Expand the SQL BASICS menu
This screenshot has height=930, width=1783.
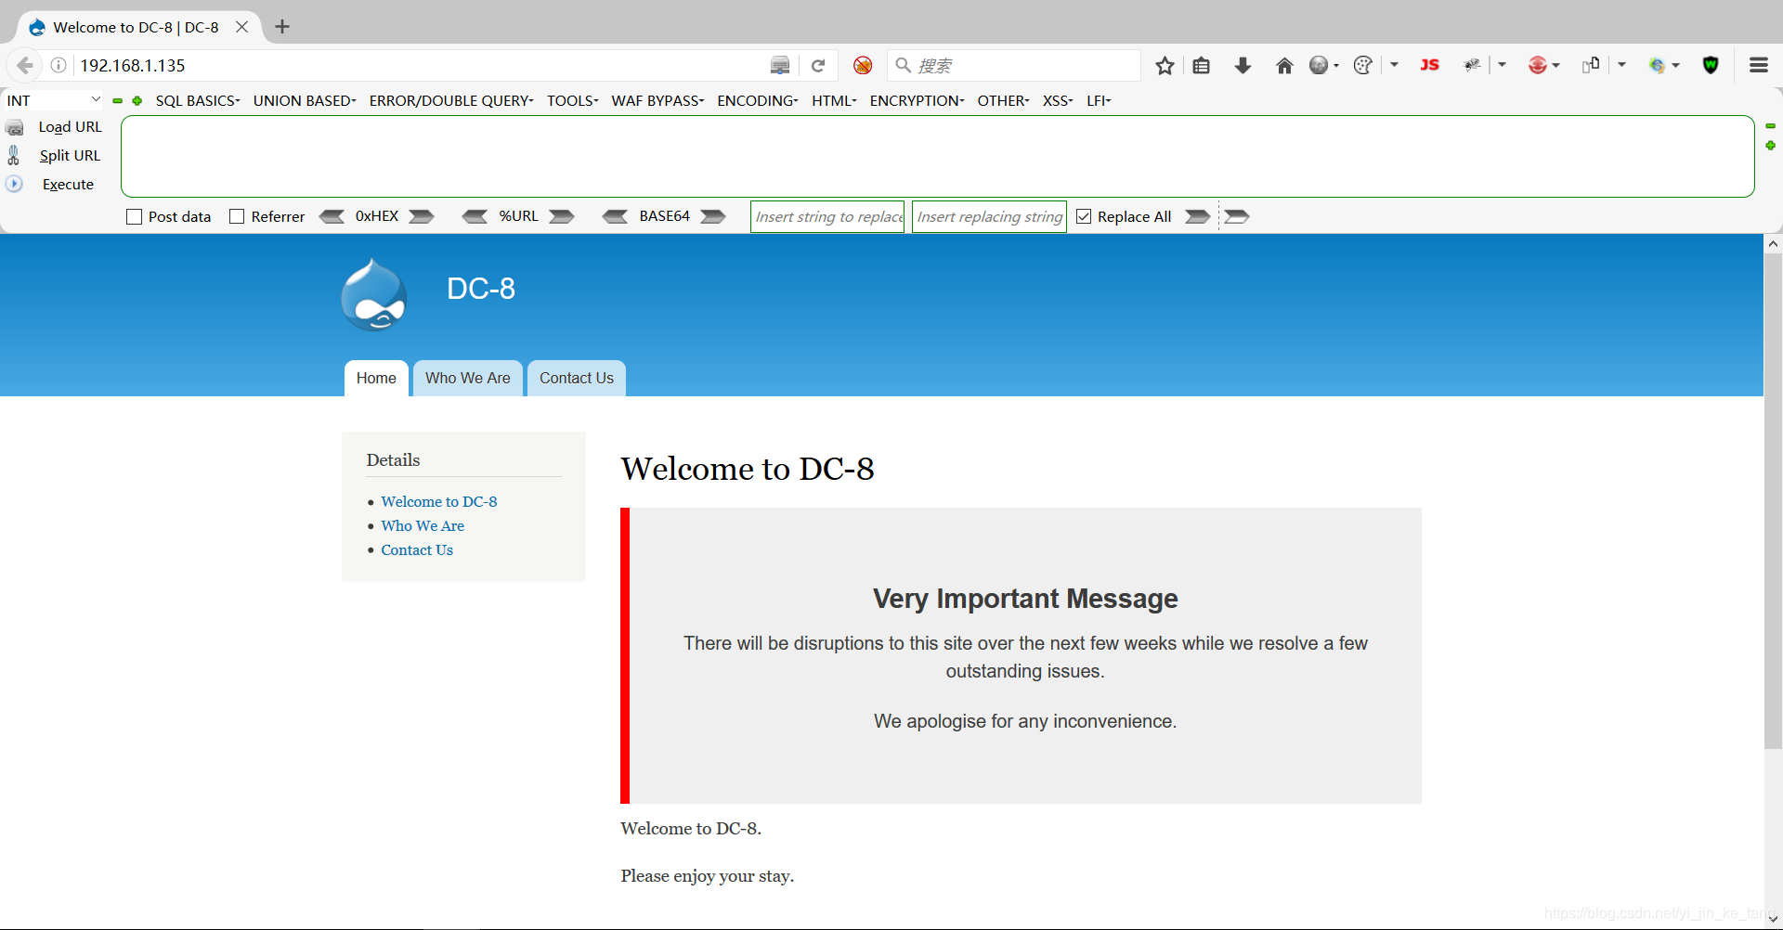coord(198,100)
